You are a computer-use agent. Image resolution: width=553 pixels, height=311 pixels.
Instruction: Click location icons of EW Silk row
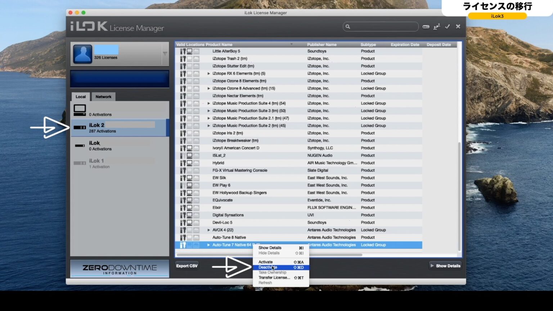190,178
